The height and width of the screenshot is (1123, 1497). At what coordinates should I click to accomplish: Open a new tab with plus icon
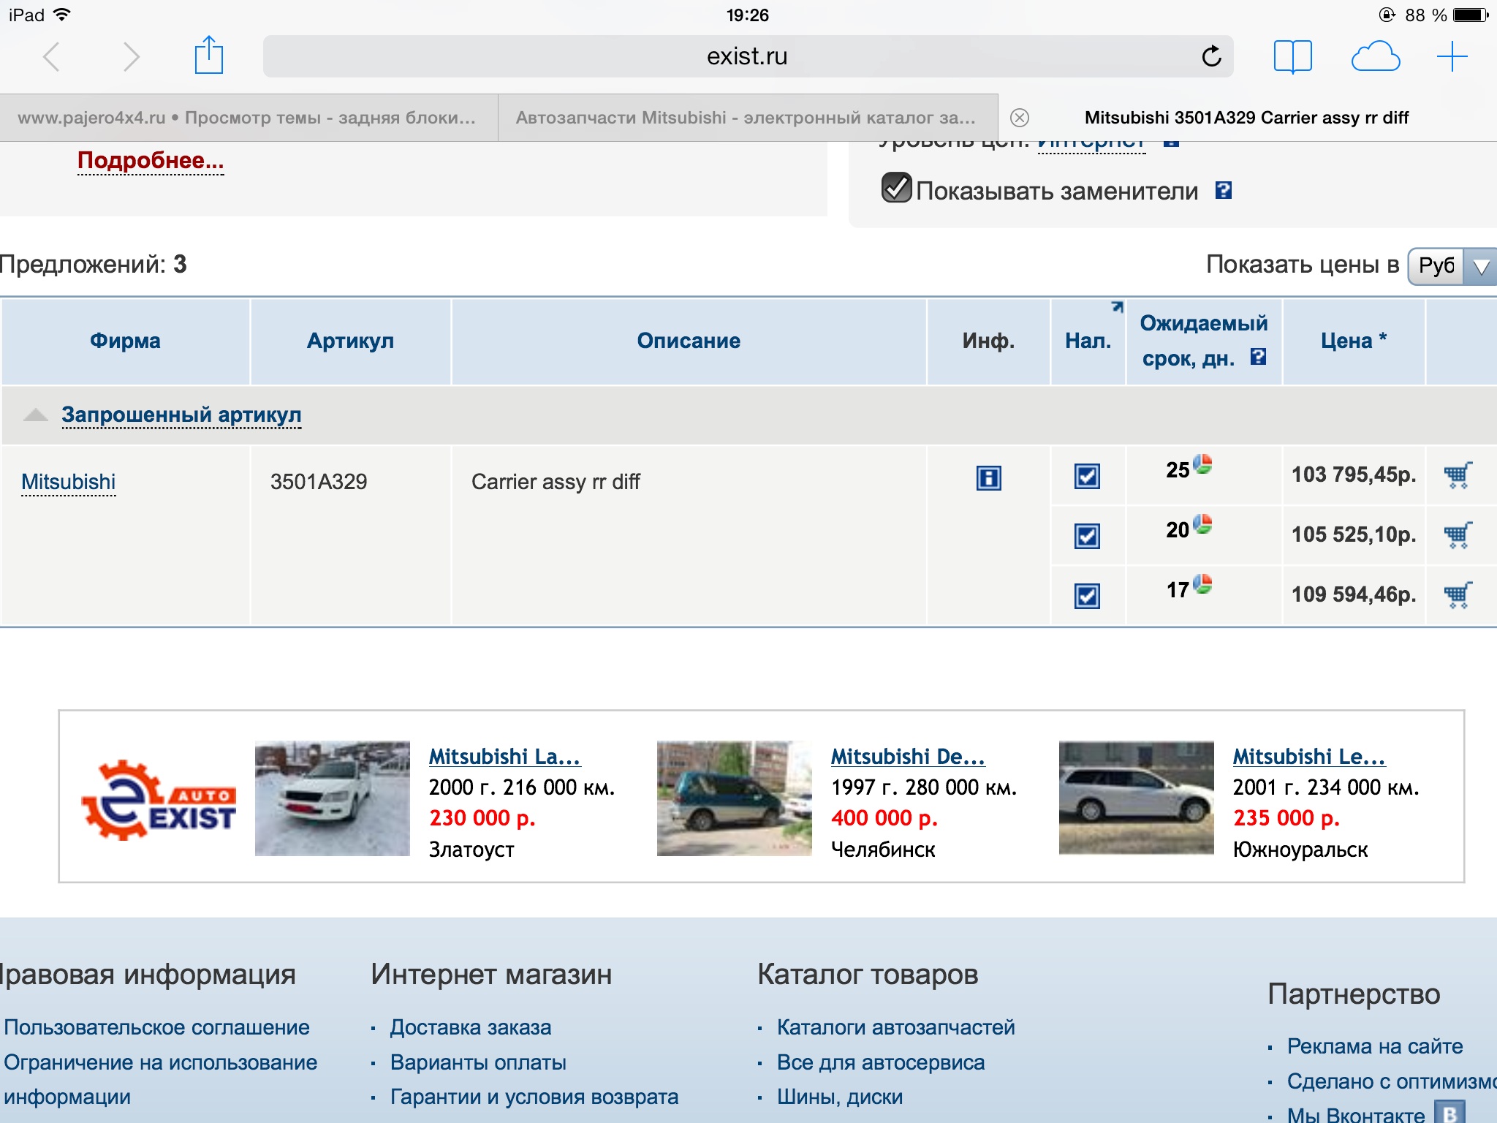(x=1452, y=56)
